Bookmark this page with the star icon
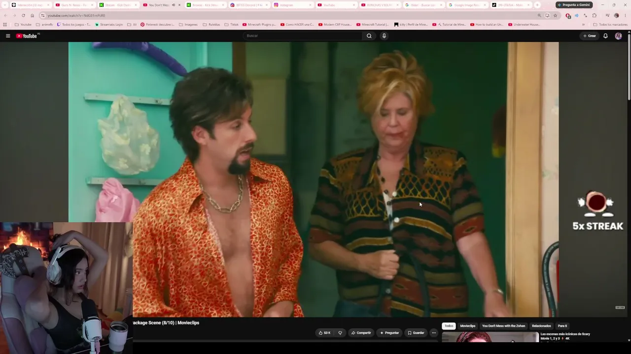 555,15
